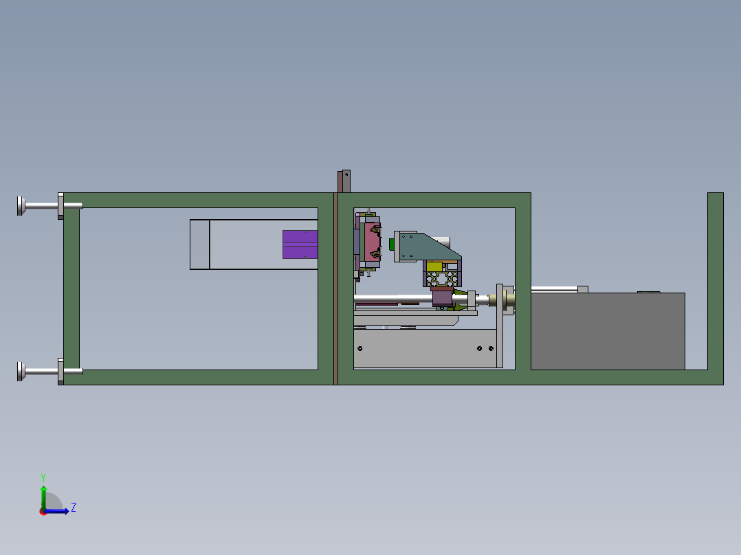This screenshot has width=741, height=555.
Task: Click the green Y axis arrow of triad
Action: tap(43, 497)
